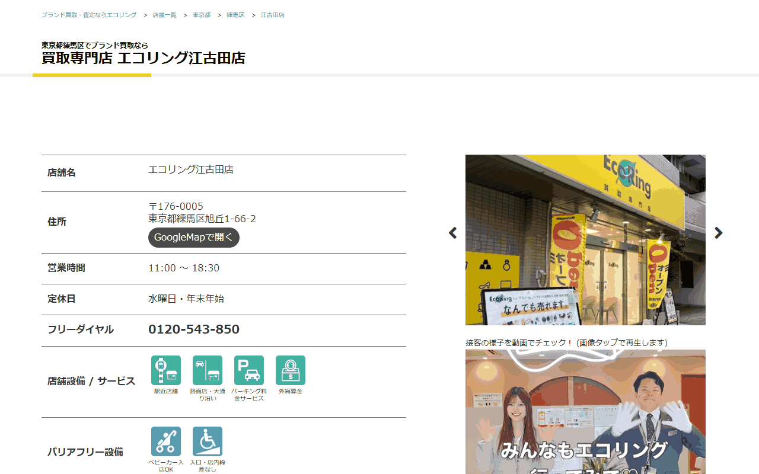This screenshot has width=759, height=474.
Task: Click the パーキング料金サービス parking icon
Action: click(249, 370)
